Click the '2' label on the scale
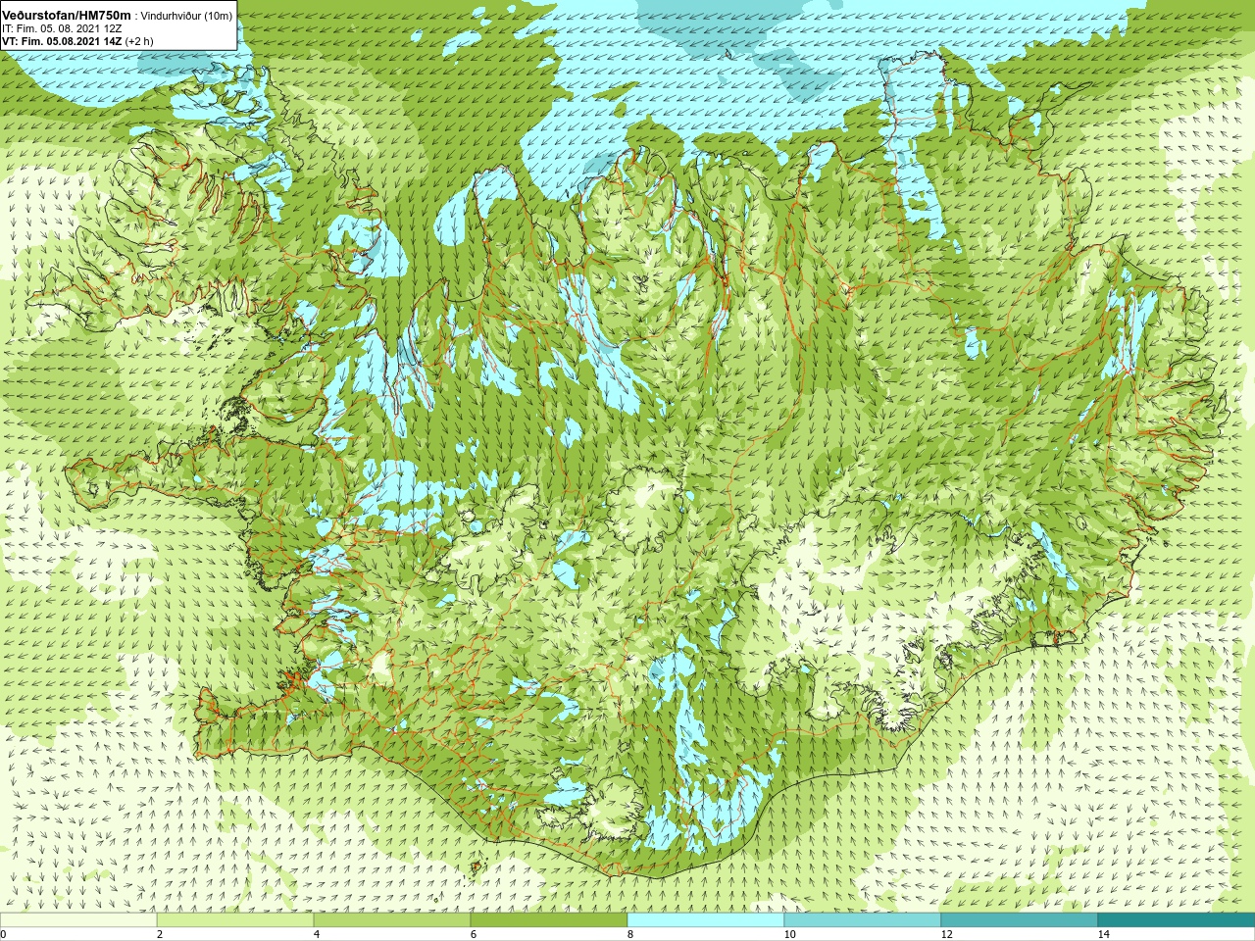Viewport: 1255px width, 941px height. click(160, 934)
